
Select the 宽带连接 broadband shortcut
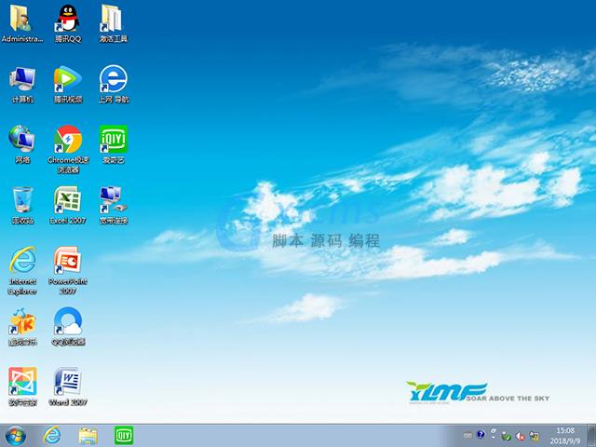114,205
